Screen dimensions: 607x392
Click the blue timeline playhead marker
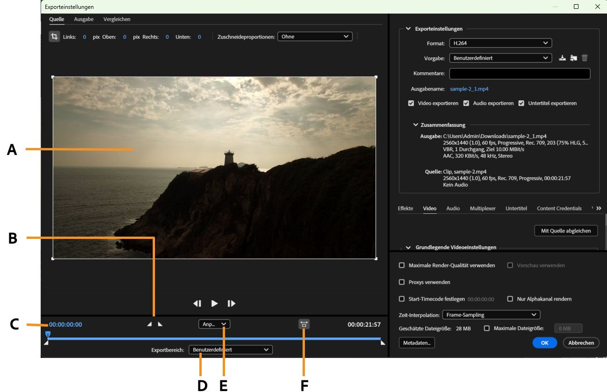[x=48, y=334]
